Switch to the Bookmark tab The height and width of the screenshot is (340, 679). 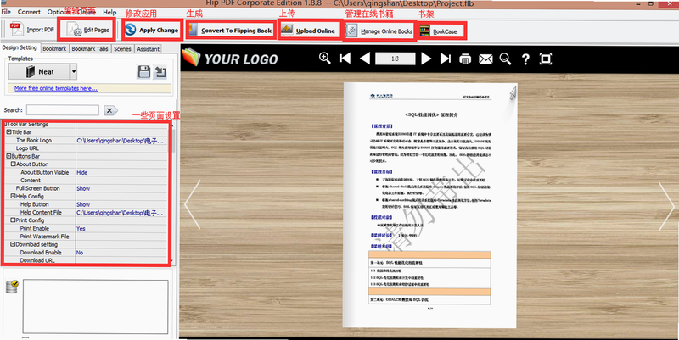click(x=54, y=49)
